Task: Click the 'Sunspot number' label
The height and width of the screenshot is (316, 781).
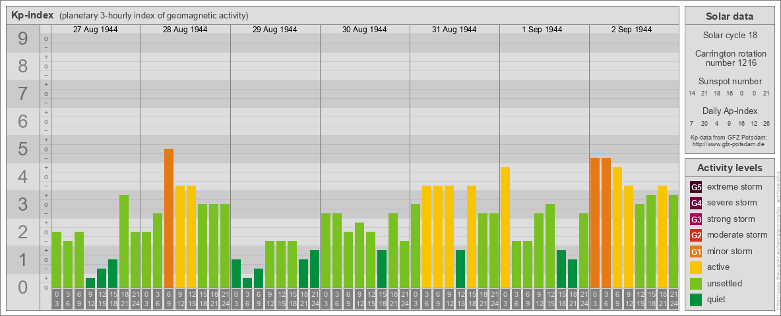Action: click(730, 82)
